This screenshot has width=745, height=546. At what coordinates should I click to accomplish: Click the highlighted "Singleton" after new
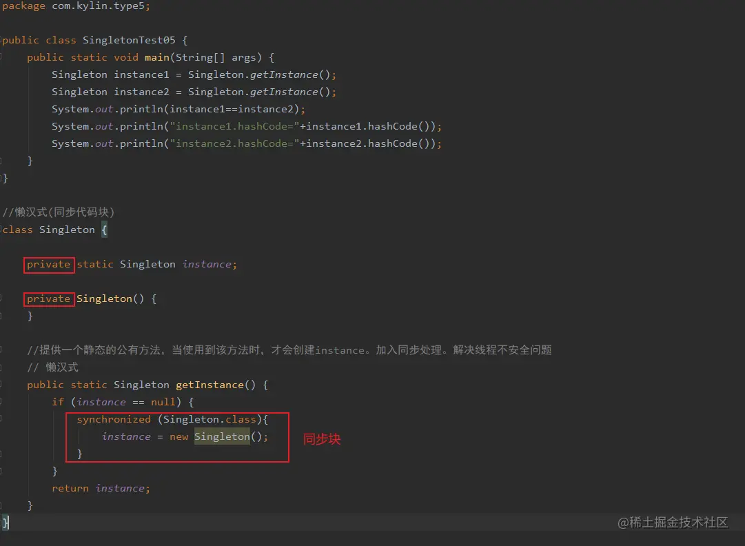pos(222,436)
